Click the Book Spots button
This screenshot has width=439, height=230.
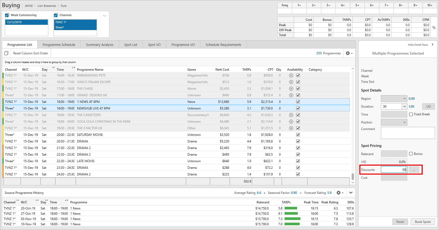[x=423, y=222]
